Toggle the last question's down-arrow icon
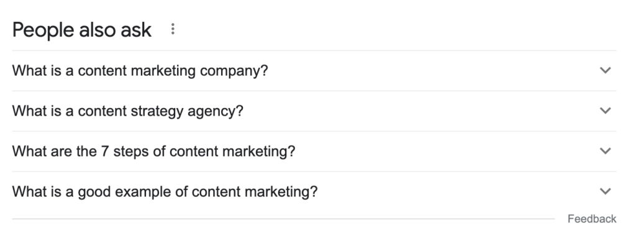Image resolution: width=636 pixels, height=243 pixels. coord(605,191)
